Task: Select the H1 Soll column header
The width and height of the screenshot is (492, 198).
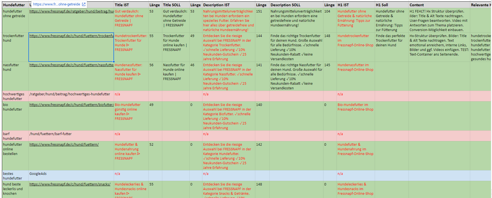Action: 392,5
